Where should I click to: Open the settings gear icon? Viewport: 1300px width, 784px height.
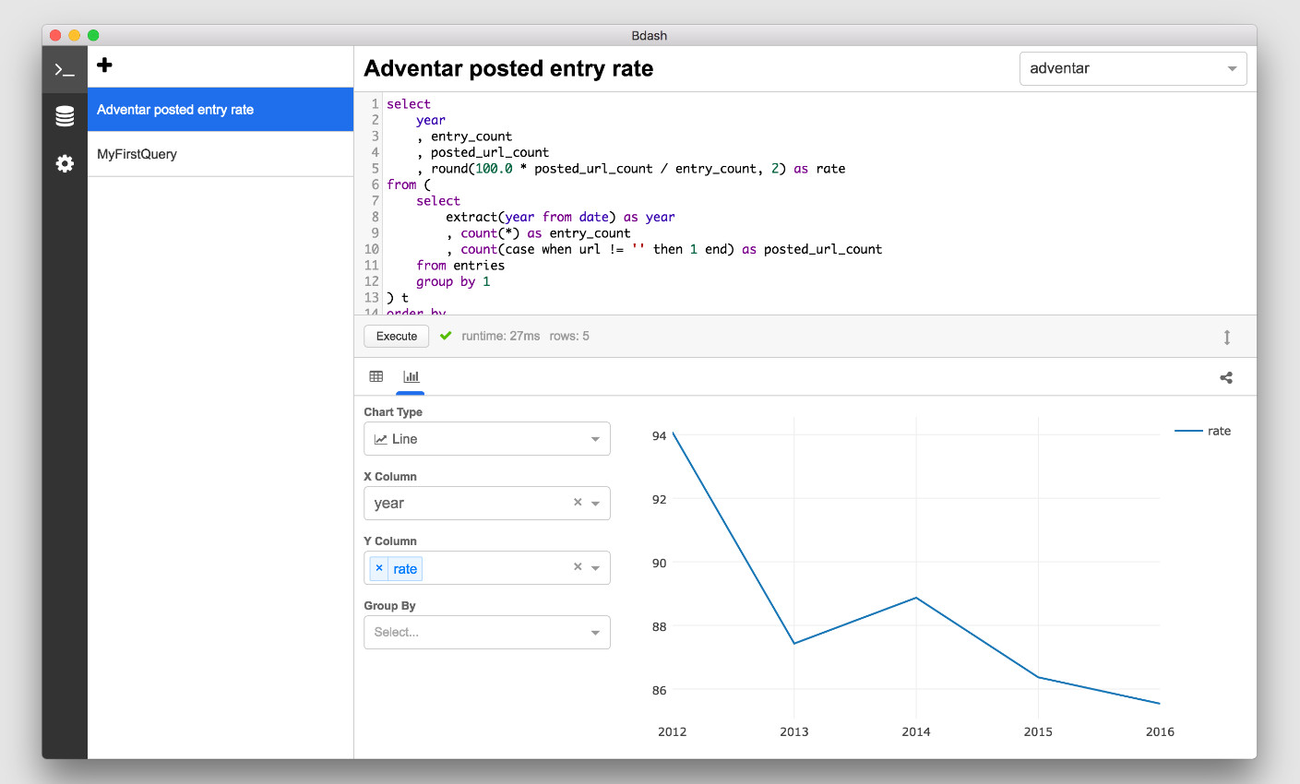tap(65, 163)
